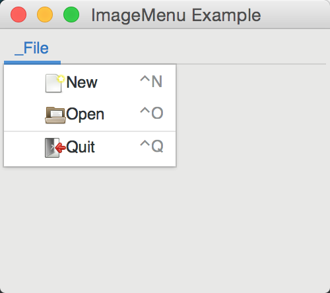Click the ImageMenu Example title text
The width and height of the screenshot is (330, 293).
click(x=176, y=15)
